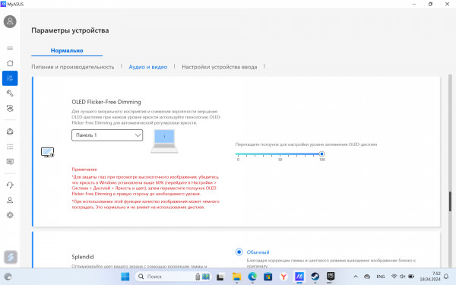Go to the MyASUS home page
This screenshot has width=456, height=285.
point(10,63)
